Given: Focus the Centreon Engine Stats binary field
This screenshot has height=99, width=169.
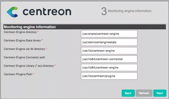Looking at the screenshot, I should [x=109, y=42].
